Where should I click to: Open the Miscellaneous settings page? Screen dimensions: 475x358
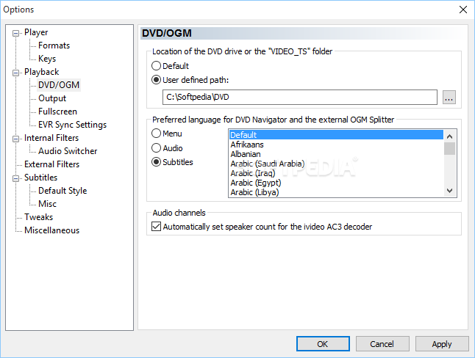click(x=51, y=230)
